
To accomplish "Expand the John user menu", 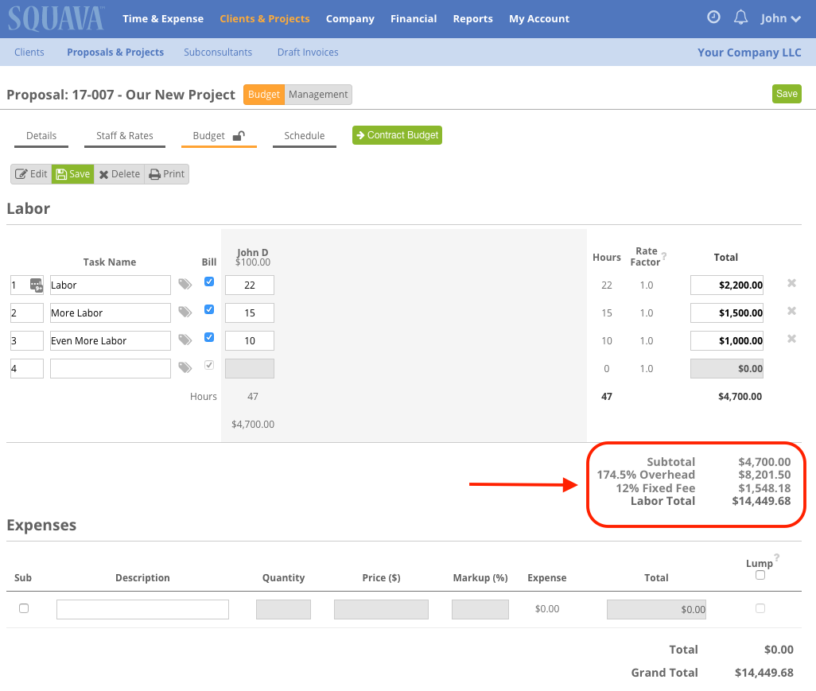I will [x=780, y=18].
